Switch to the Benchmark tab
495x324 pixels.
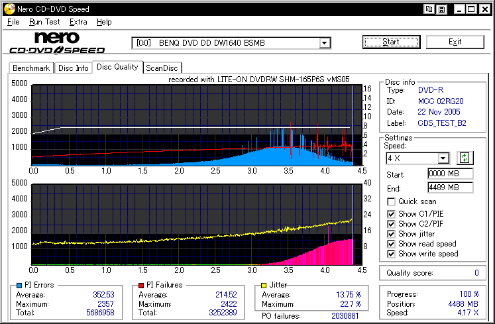point(31,68)
